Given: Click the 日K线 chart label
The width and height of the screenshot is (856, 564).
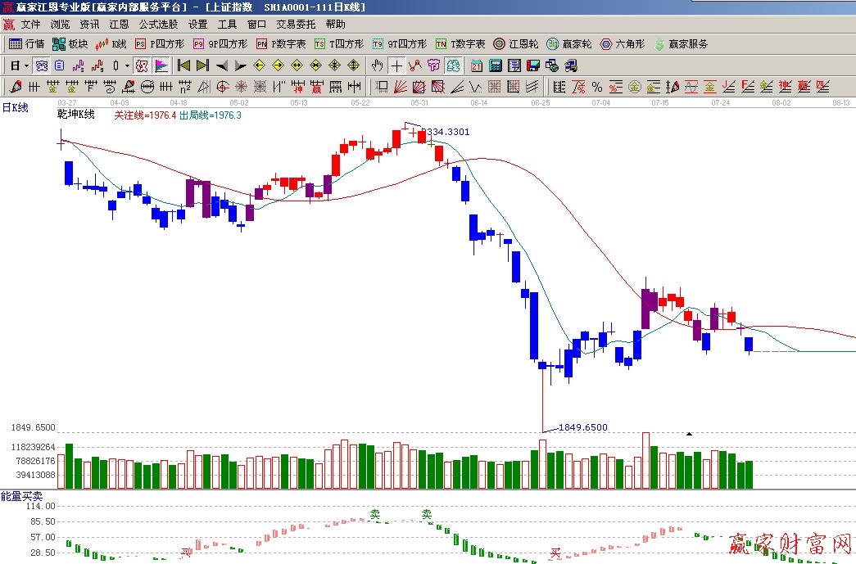Looking at the screenshot, I should point(15,108).
